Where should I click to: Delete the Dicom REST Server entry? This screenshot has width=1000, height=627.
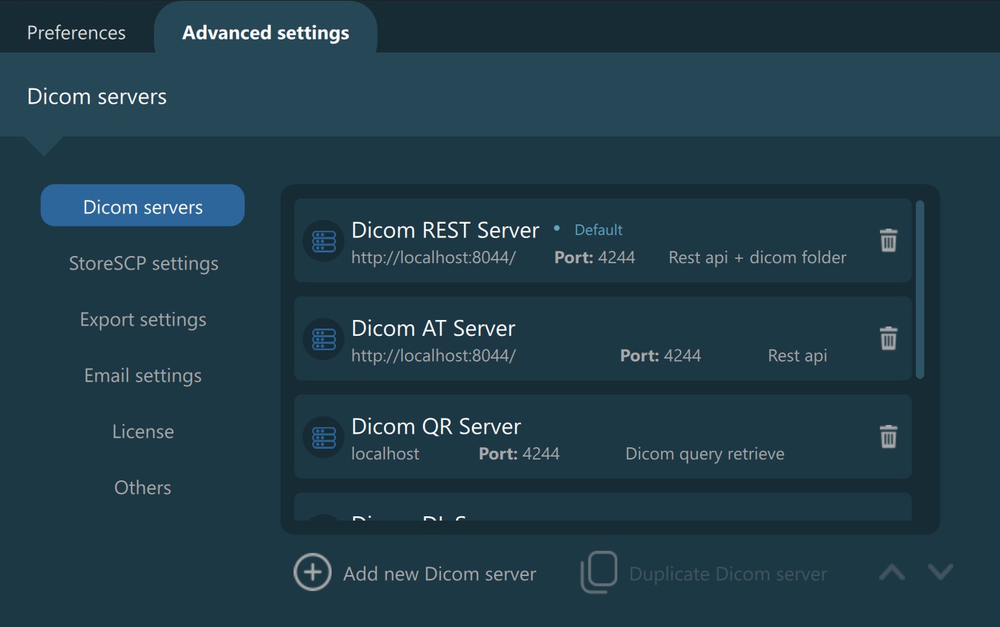point(888,240)
